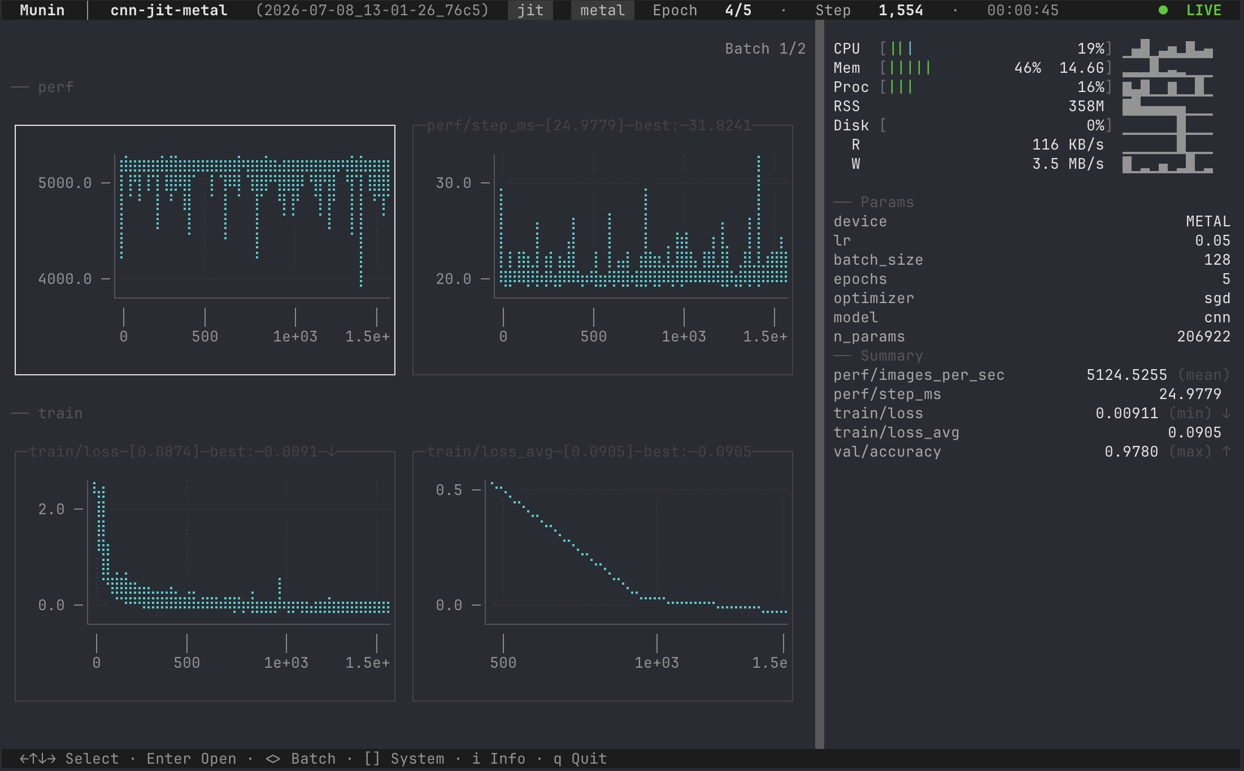Click the RSS 358M reading

click(1086, 106)
